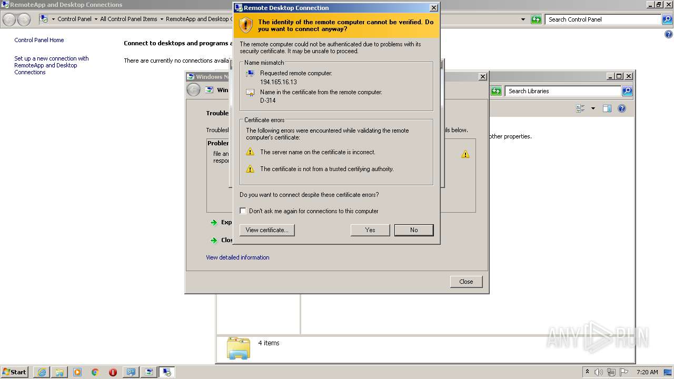Click warning icon beside untrusted authority error
The height and width of the screenshot is (379, 674).
click(x=250, y=169)
